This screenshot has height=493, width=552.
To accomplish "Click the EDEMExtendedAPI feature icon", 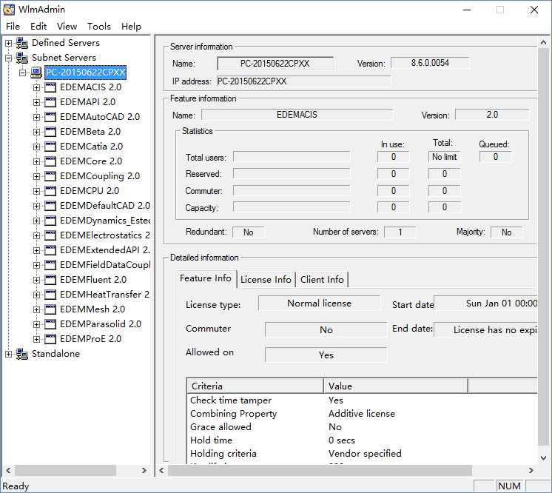I will coord(50,250).
